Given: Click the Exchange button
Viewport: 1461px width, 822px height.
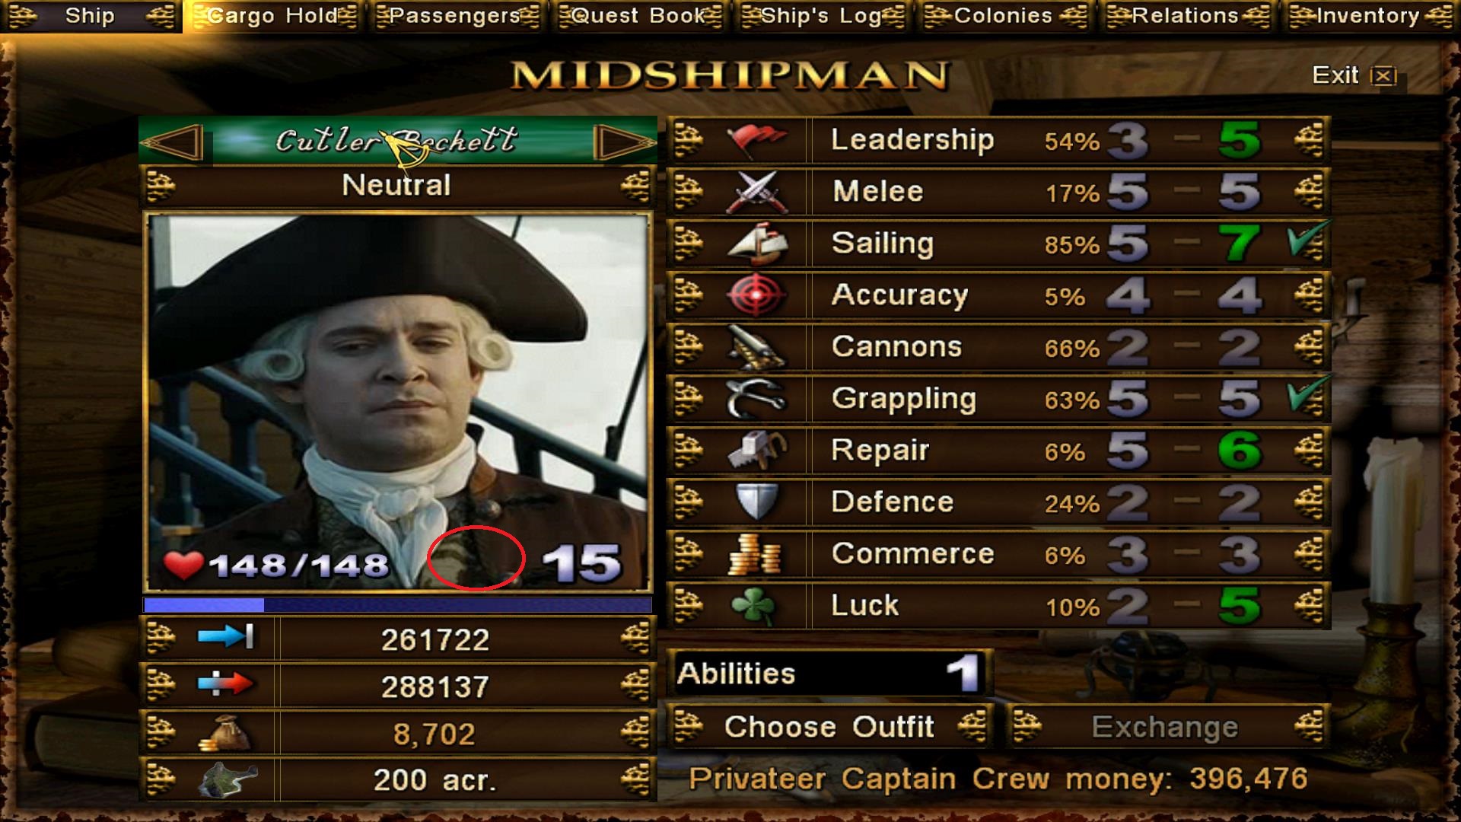Looking at the screenshot, I should pyautogui.click(x=1165, y=727).
